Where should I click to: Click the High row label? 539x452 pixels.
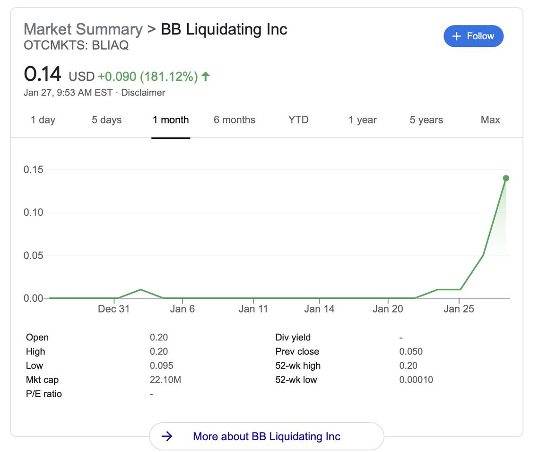[35, 351]
